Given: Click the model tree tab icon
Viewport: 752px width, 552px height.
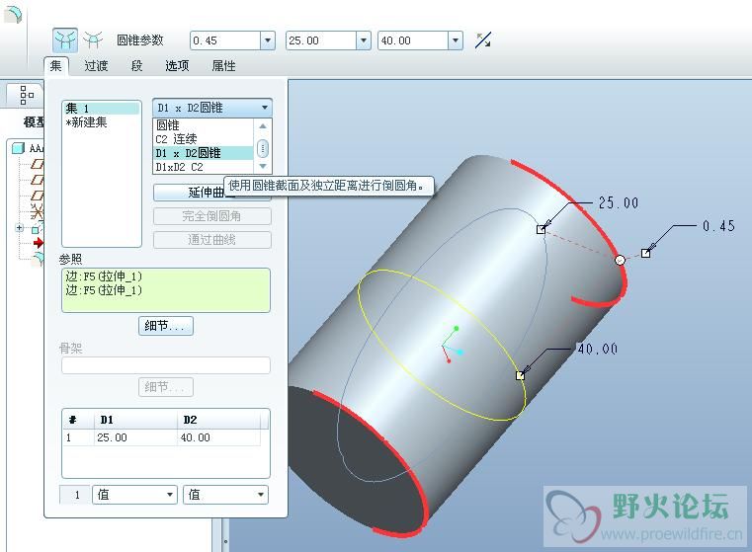Looking at the screenshot, I should tap(27, 95).
